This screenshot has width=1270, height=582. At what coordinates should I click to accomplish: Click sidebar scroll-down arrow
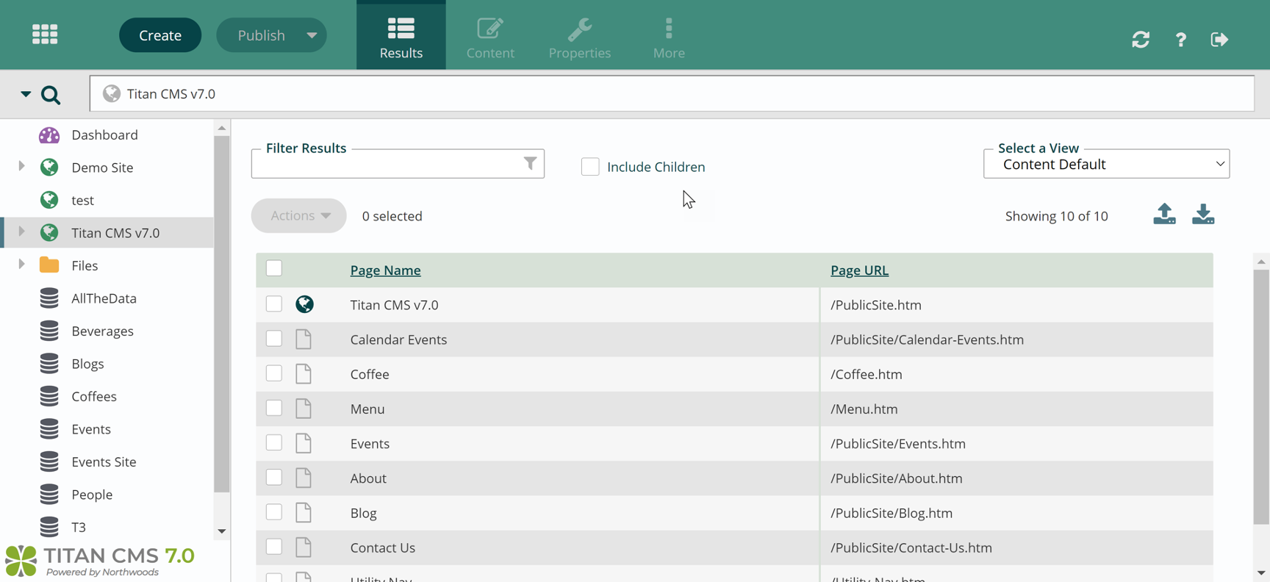pyautogui.click(x=221, y=531)
